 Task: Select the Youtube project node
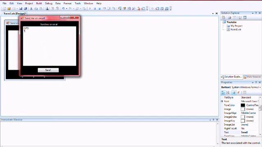point(231,22)
